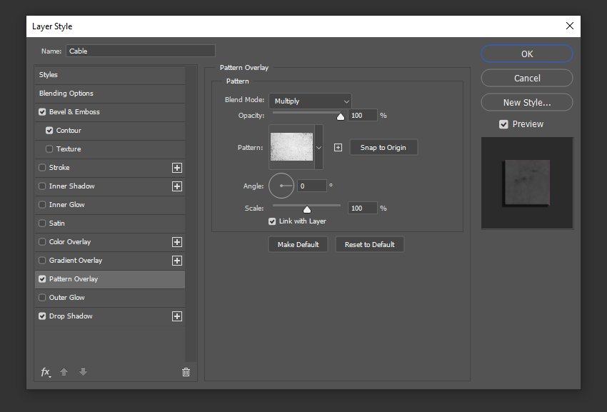Open the pattern picker dropdown

[318, 146]
